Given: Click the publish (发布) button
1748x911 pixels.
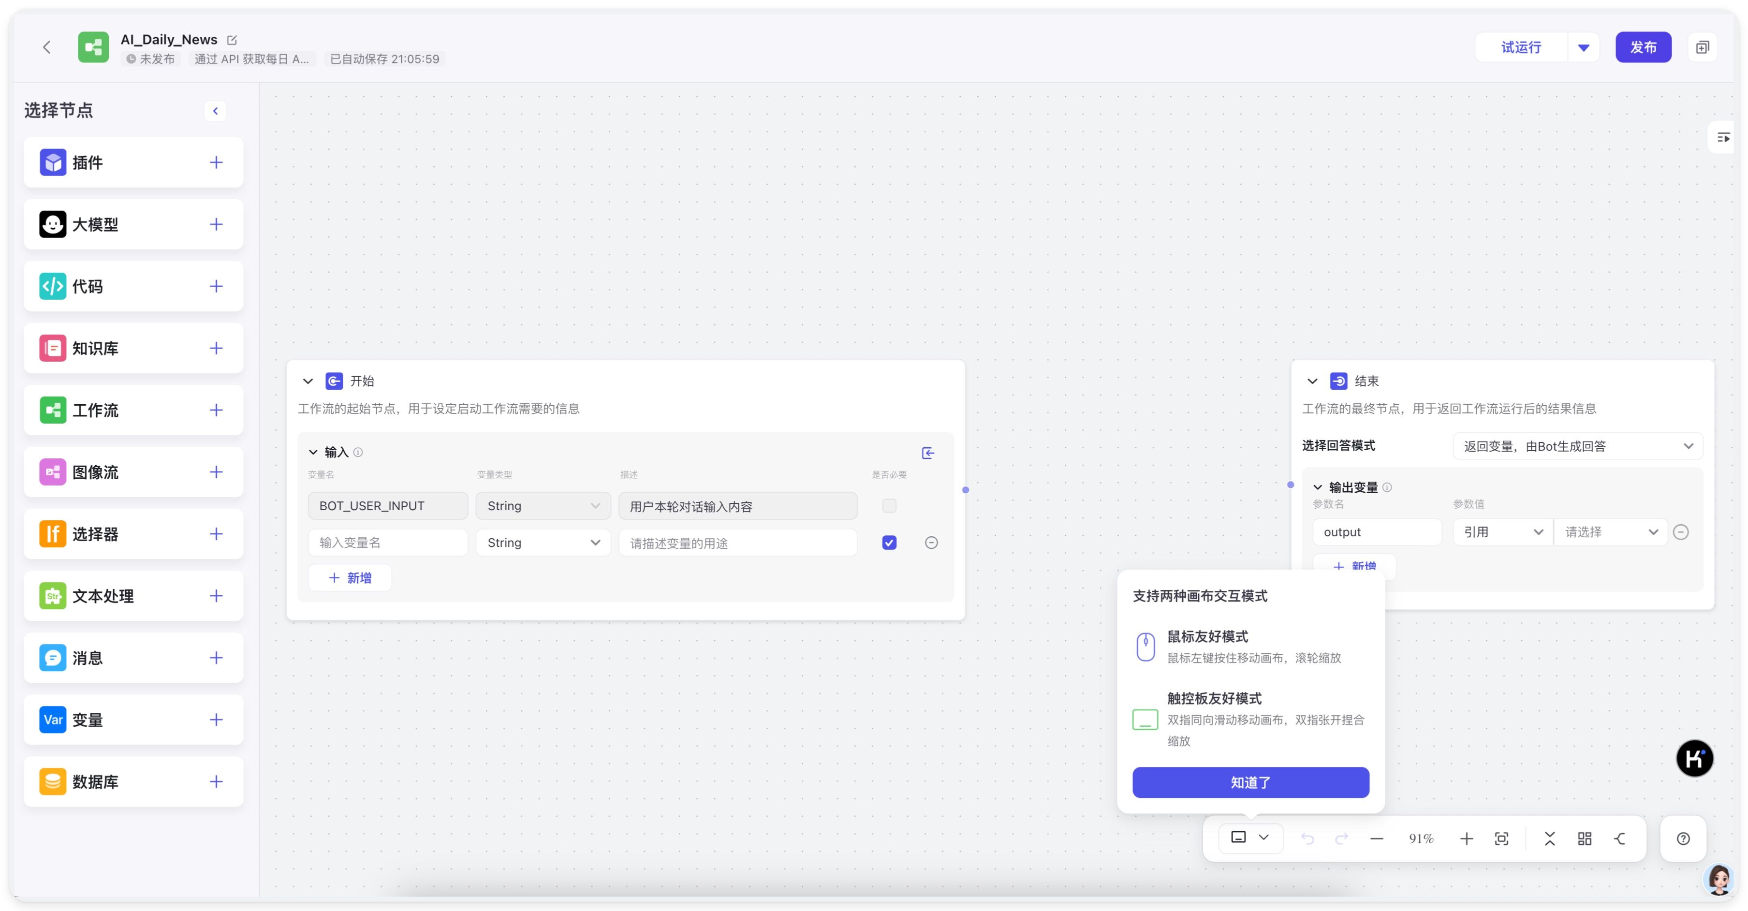Looking at the screenshot, I should [x=1642, y=47].
